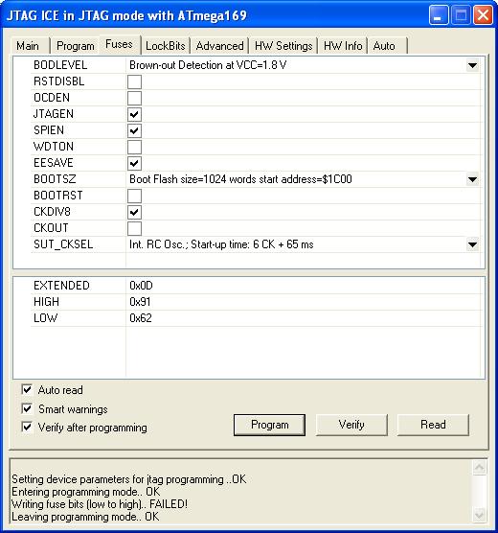This screenshot has width=498, height=533.
Task: Open the LockBits tab
Action: point(166,46)
